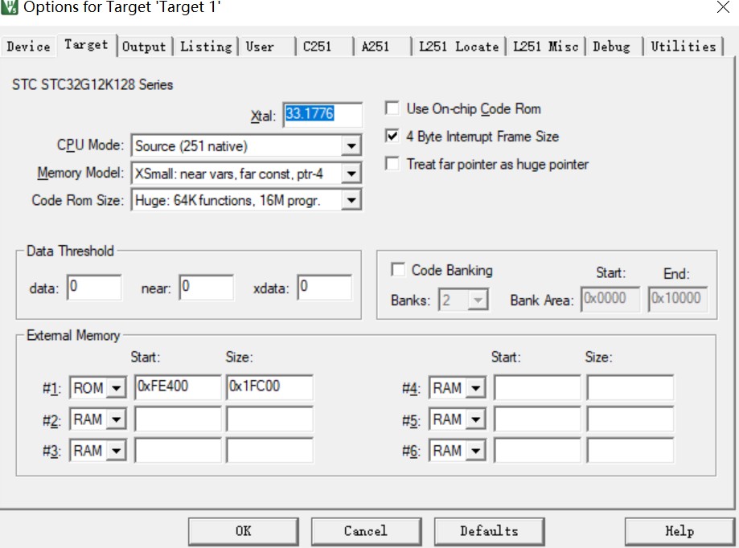The image size is (739, 548).
Task: Click the Defaults button
Action: point(489,531)
